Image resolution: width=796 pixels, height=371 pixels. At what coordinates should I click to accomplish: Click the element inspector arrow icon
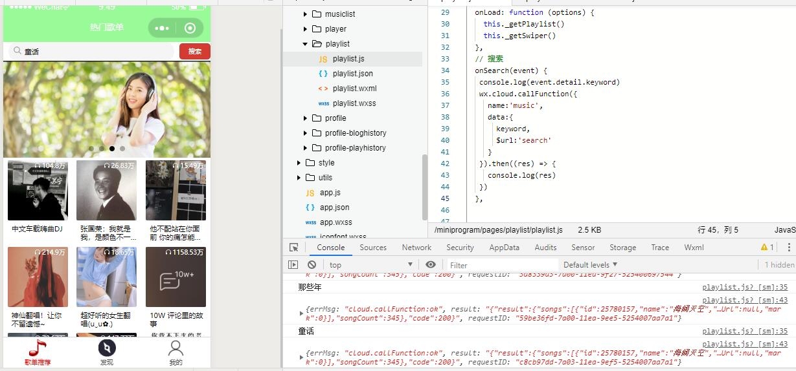click(x=294, y=248)
